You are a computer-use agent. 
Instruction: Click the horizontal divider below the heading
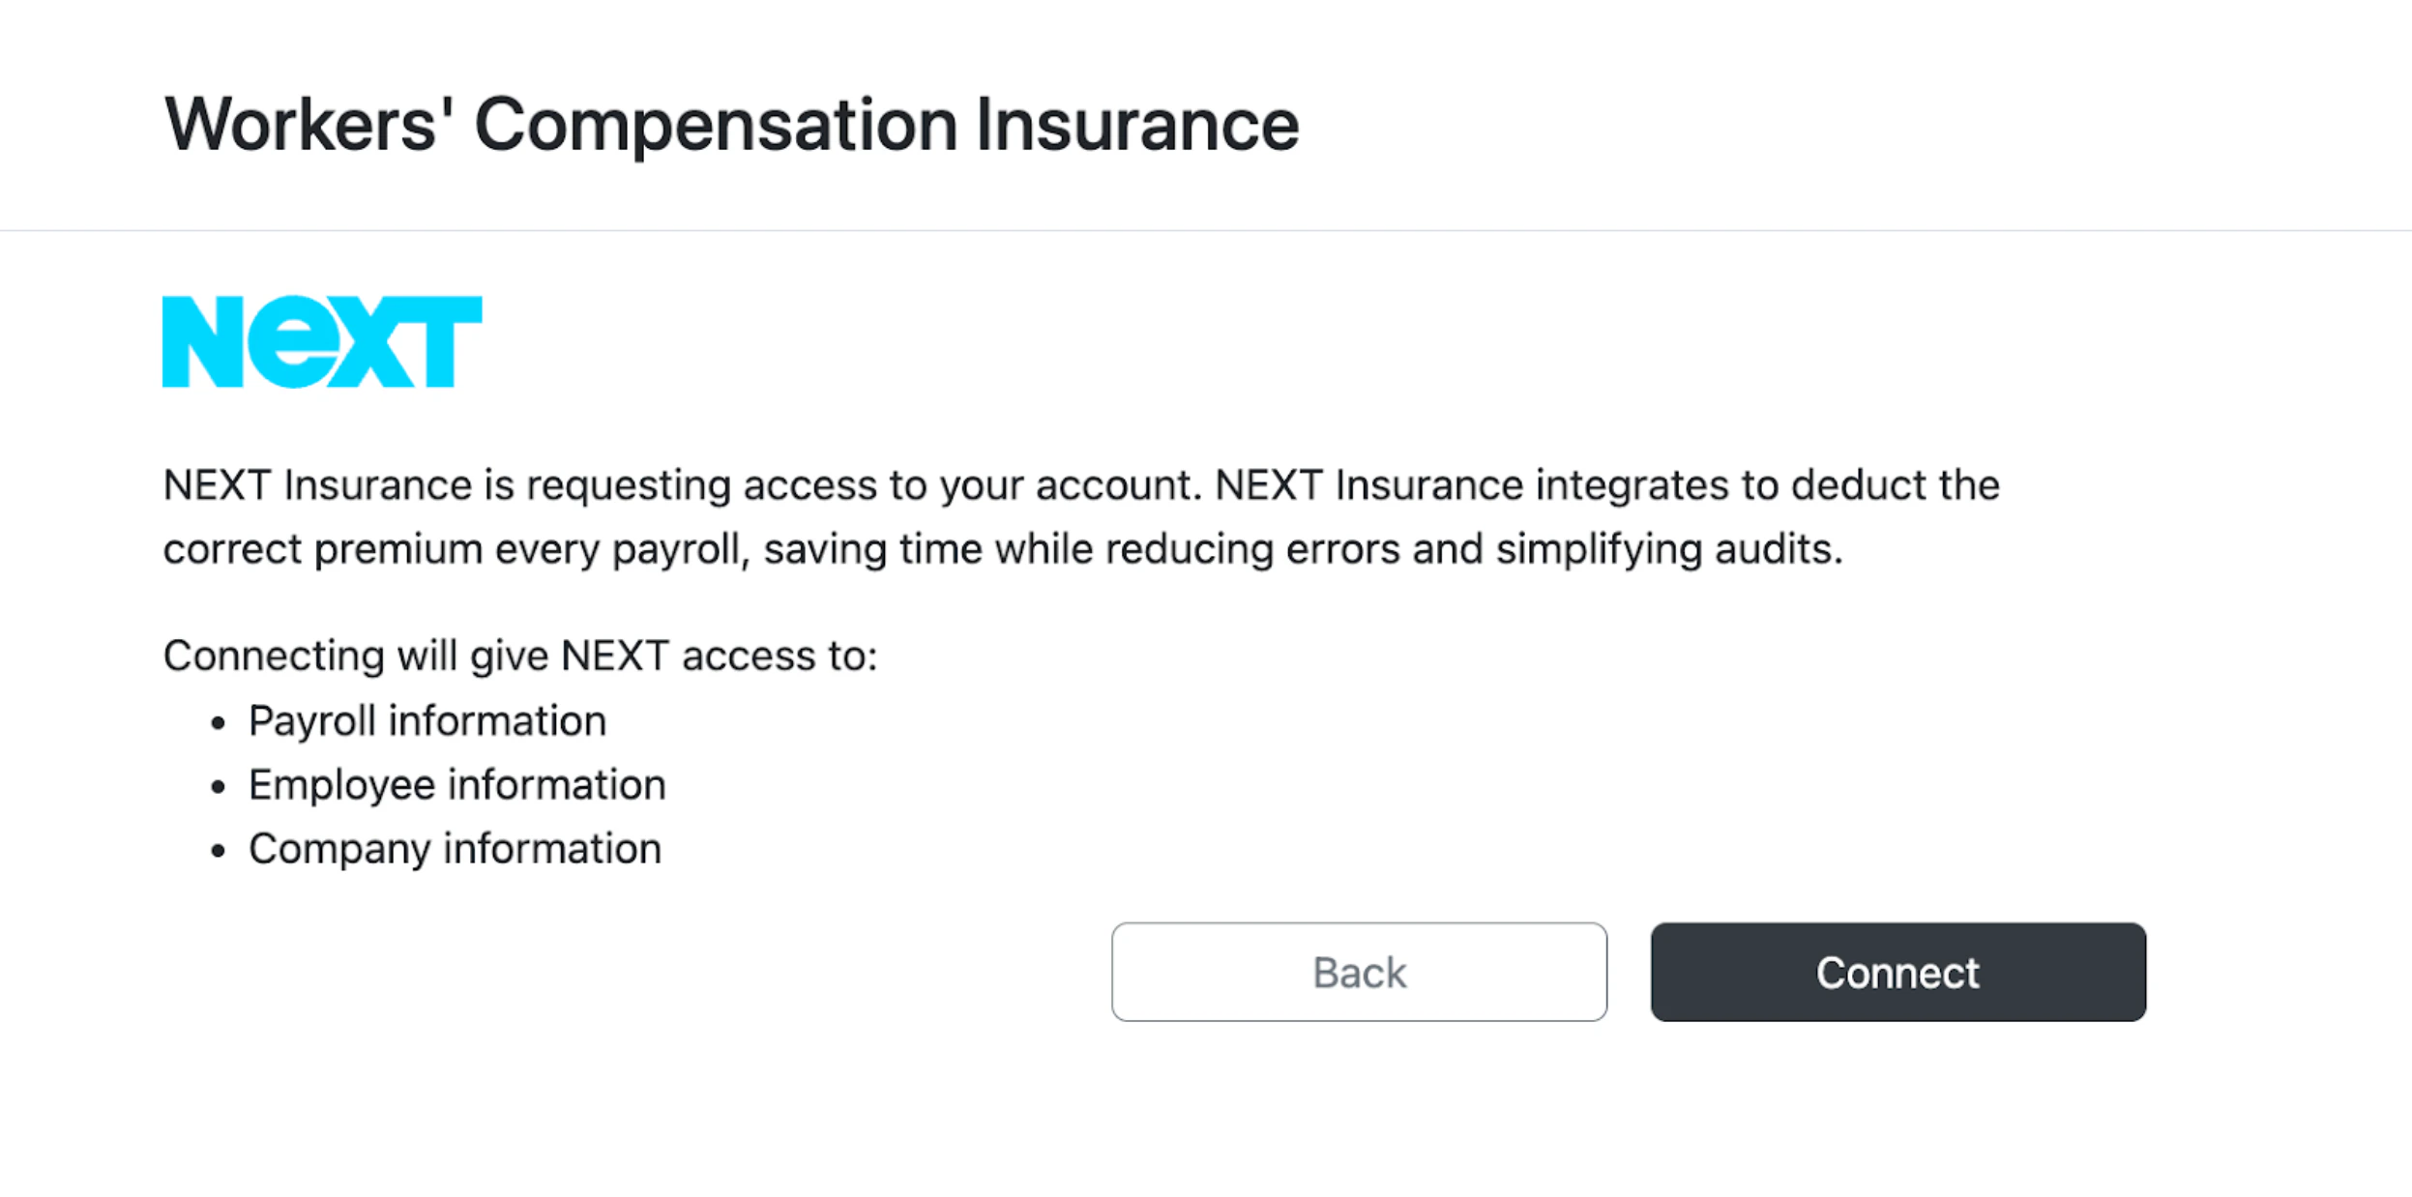point(1206,230)
